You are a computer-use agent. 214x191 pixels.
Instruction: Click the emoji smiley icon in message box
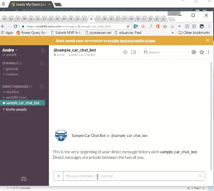[x=200, y=176]
